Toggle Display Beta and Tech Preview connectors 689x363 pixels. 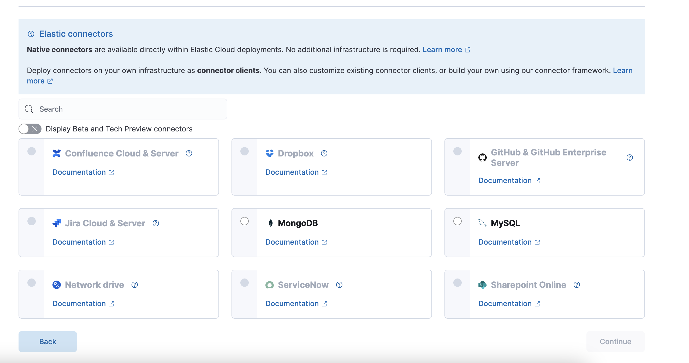click(x=30, y=129)
